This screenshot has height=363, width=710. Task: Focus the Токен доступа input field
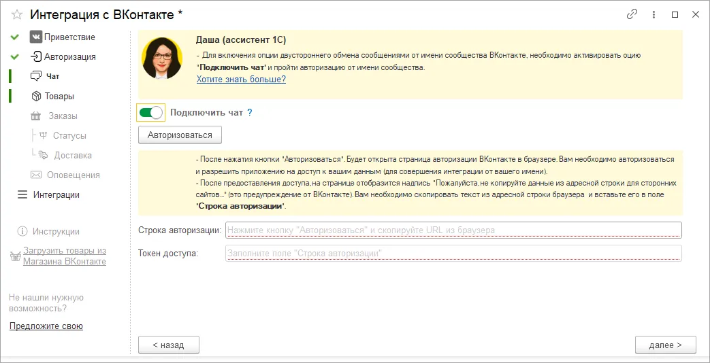coord(453,253)
